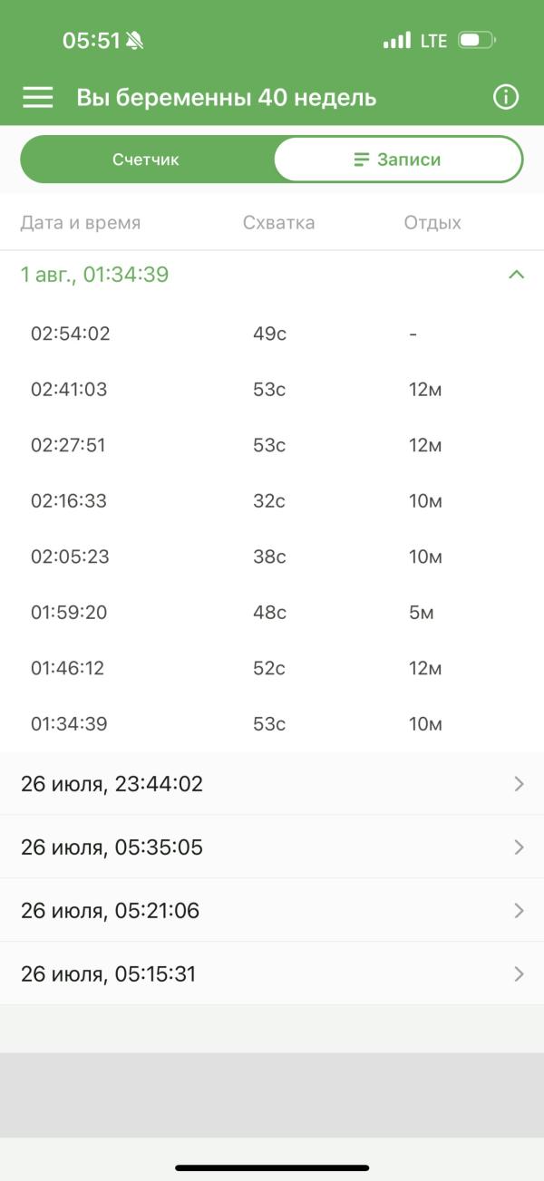Open the hamburger menu
This screenshot has width=544, height=1181.
coord(37,98)
